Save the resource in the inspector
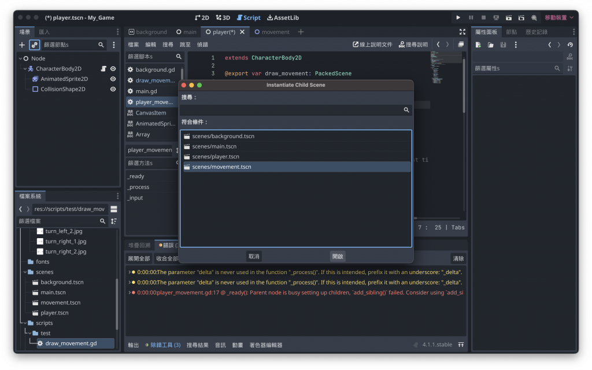The height and width of the screenshot is (370, 592). pyautogui.click(x=503, y=45)
